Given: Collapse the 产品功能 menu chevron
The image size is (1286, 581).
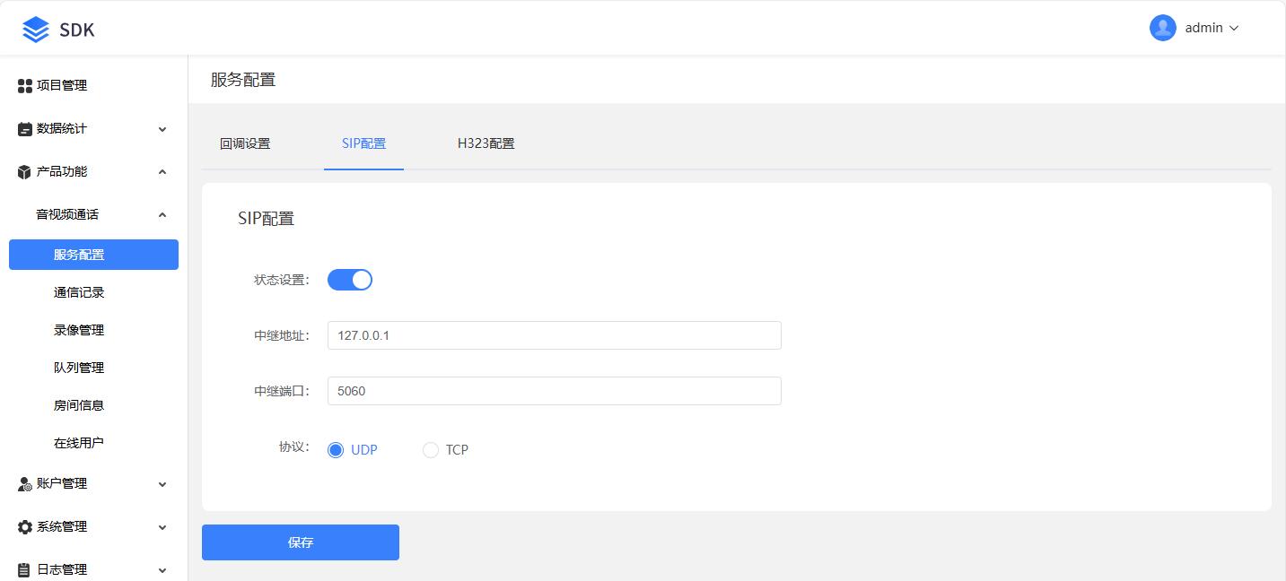Looking at the screenshot, I should click(162, 172).
